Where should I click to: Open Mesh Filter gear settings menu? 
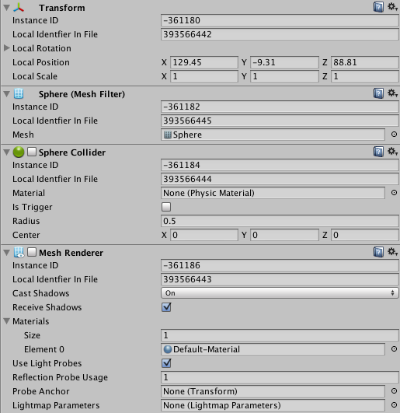pyautogui.click(x=392, y=93)
